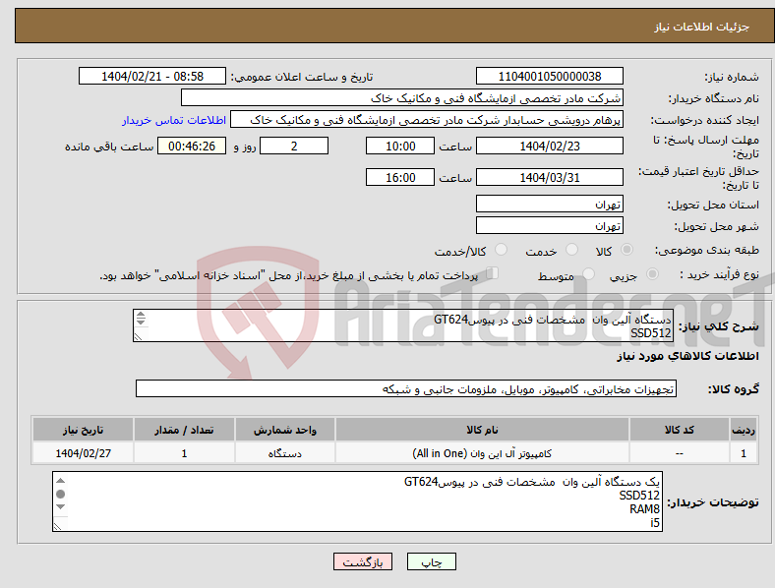Click the شرح کلی نیاز text area
Image resolution: width=775 pixels, height=588 pixels.
tap(403, 325)
